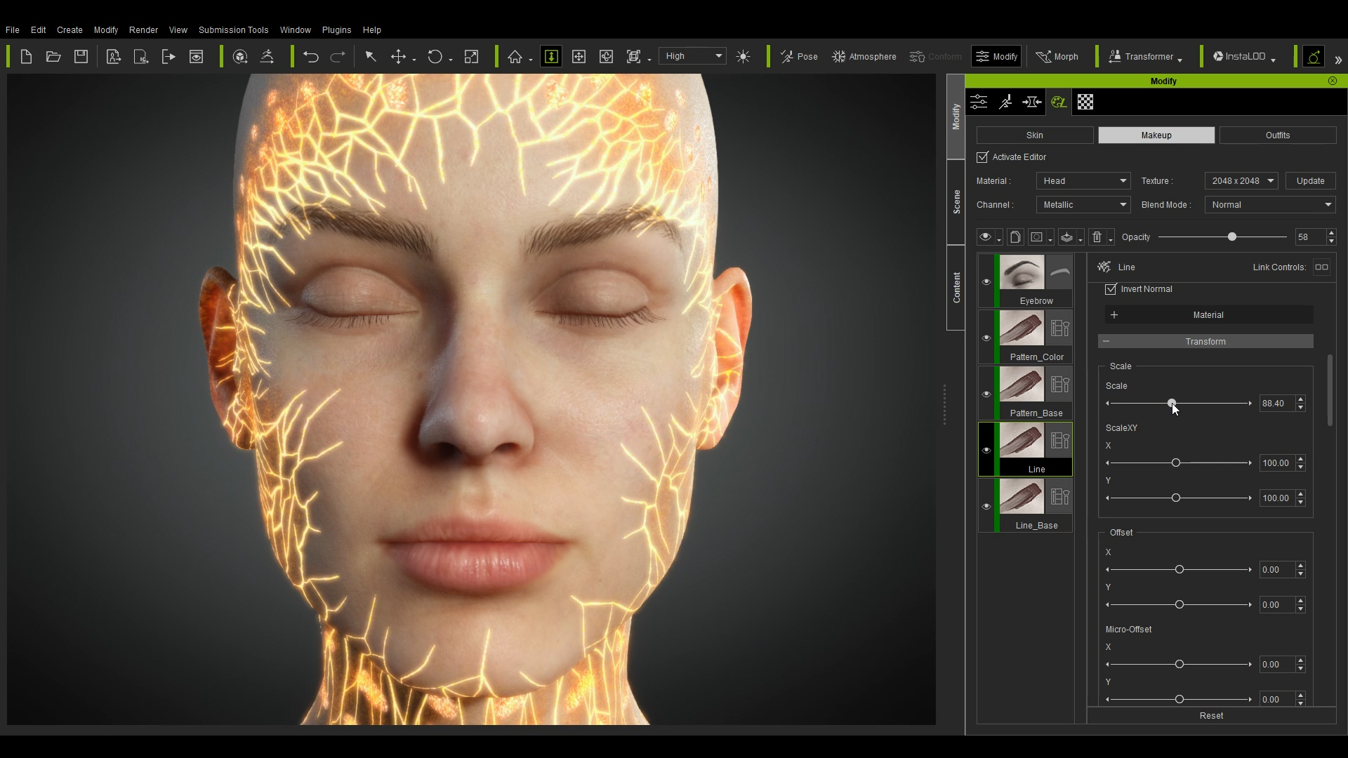Open the Render menu
This screenshot has width=1348, height=758.
(143, 30)
